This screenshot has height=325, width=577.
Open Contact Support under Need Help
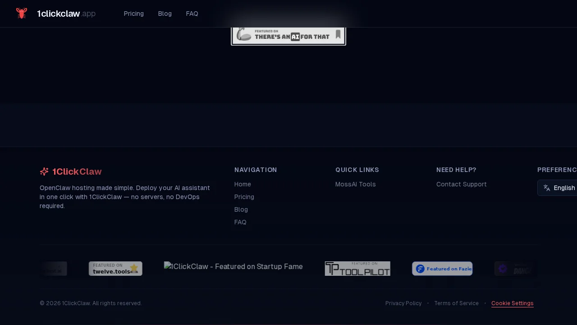click(x=461, y=184)
